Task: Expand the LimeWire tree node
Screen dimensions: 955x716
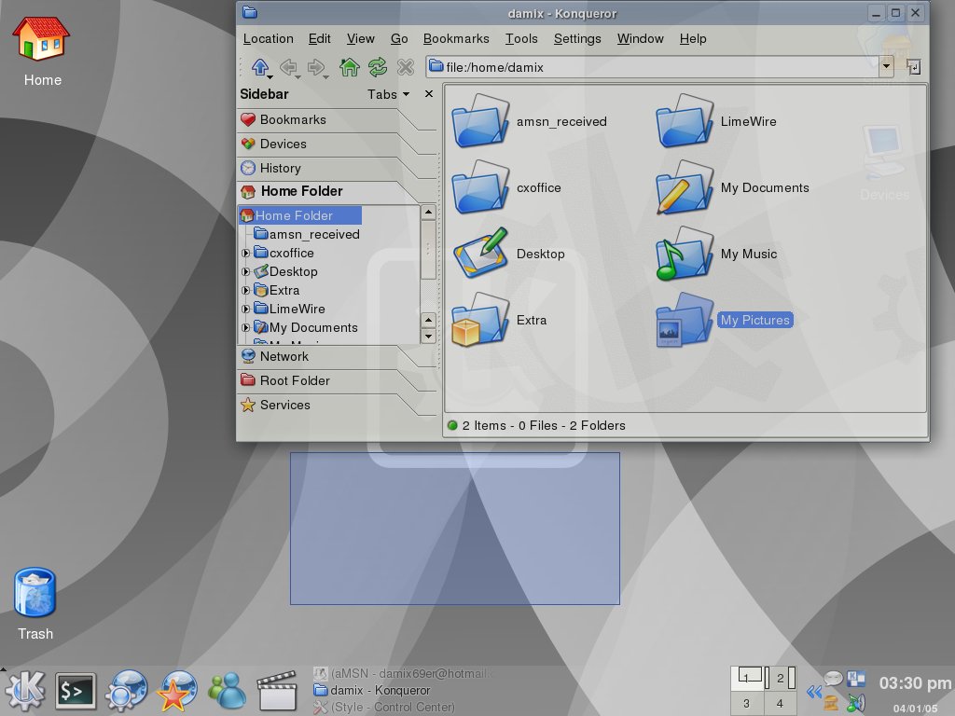Action: click(x=245, y=309)
